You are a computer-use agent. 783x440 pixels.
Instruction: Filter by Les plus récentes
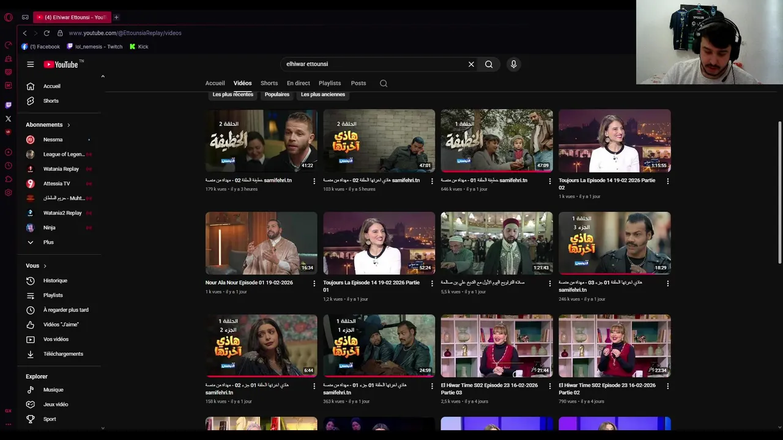pos(232,95)
